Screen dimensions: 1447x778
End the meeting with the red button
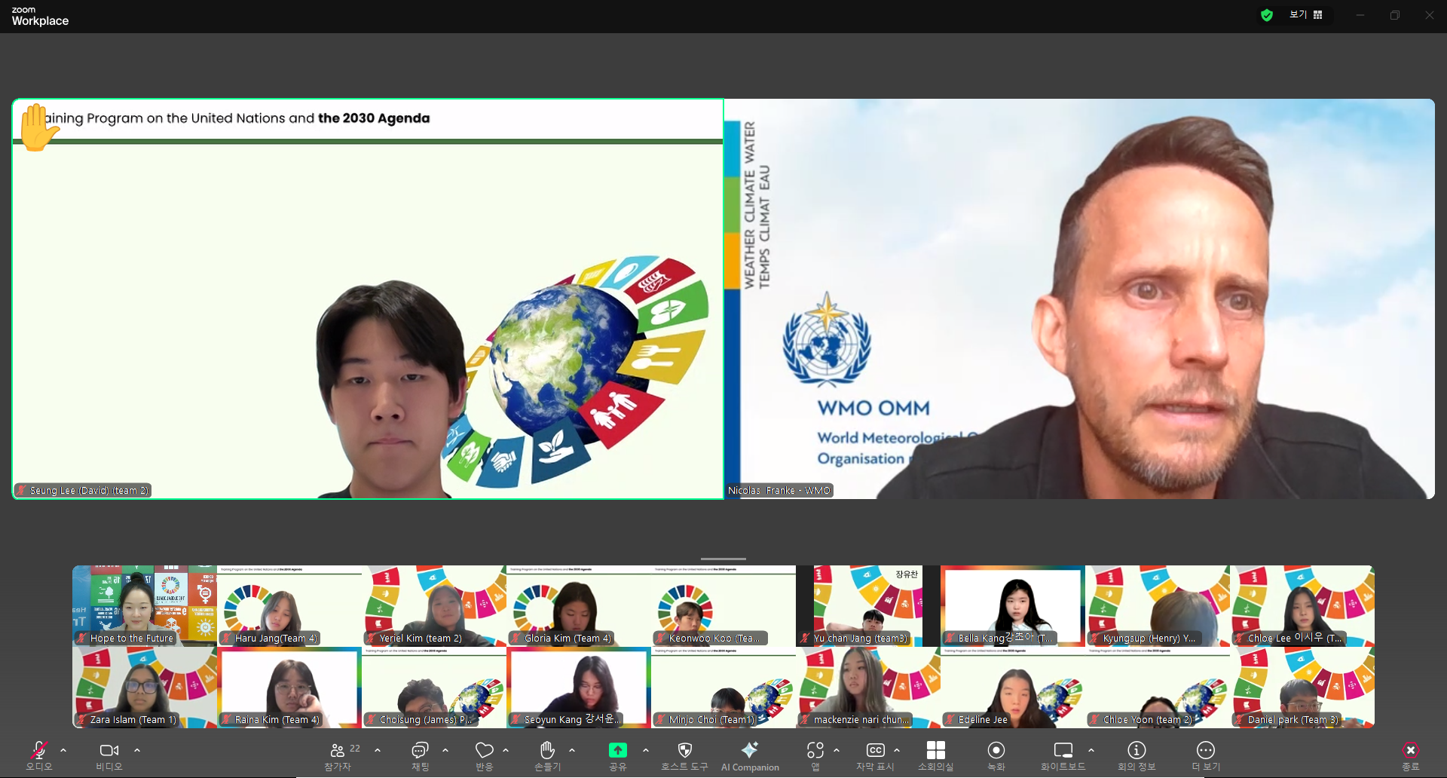click(1411, 755)
